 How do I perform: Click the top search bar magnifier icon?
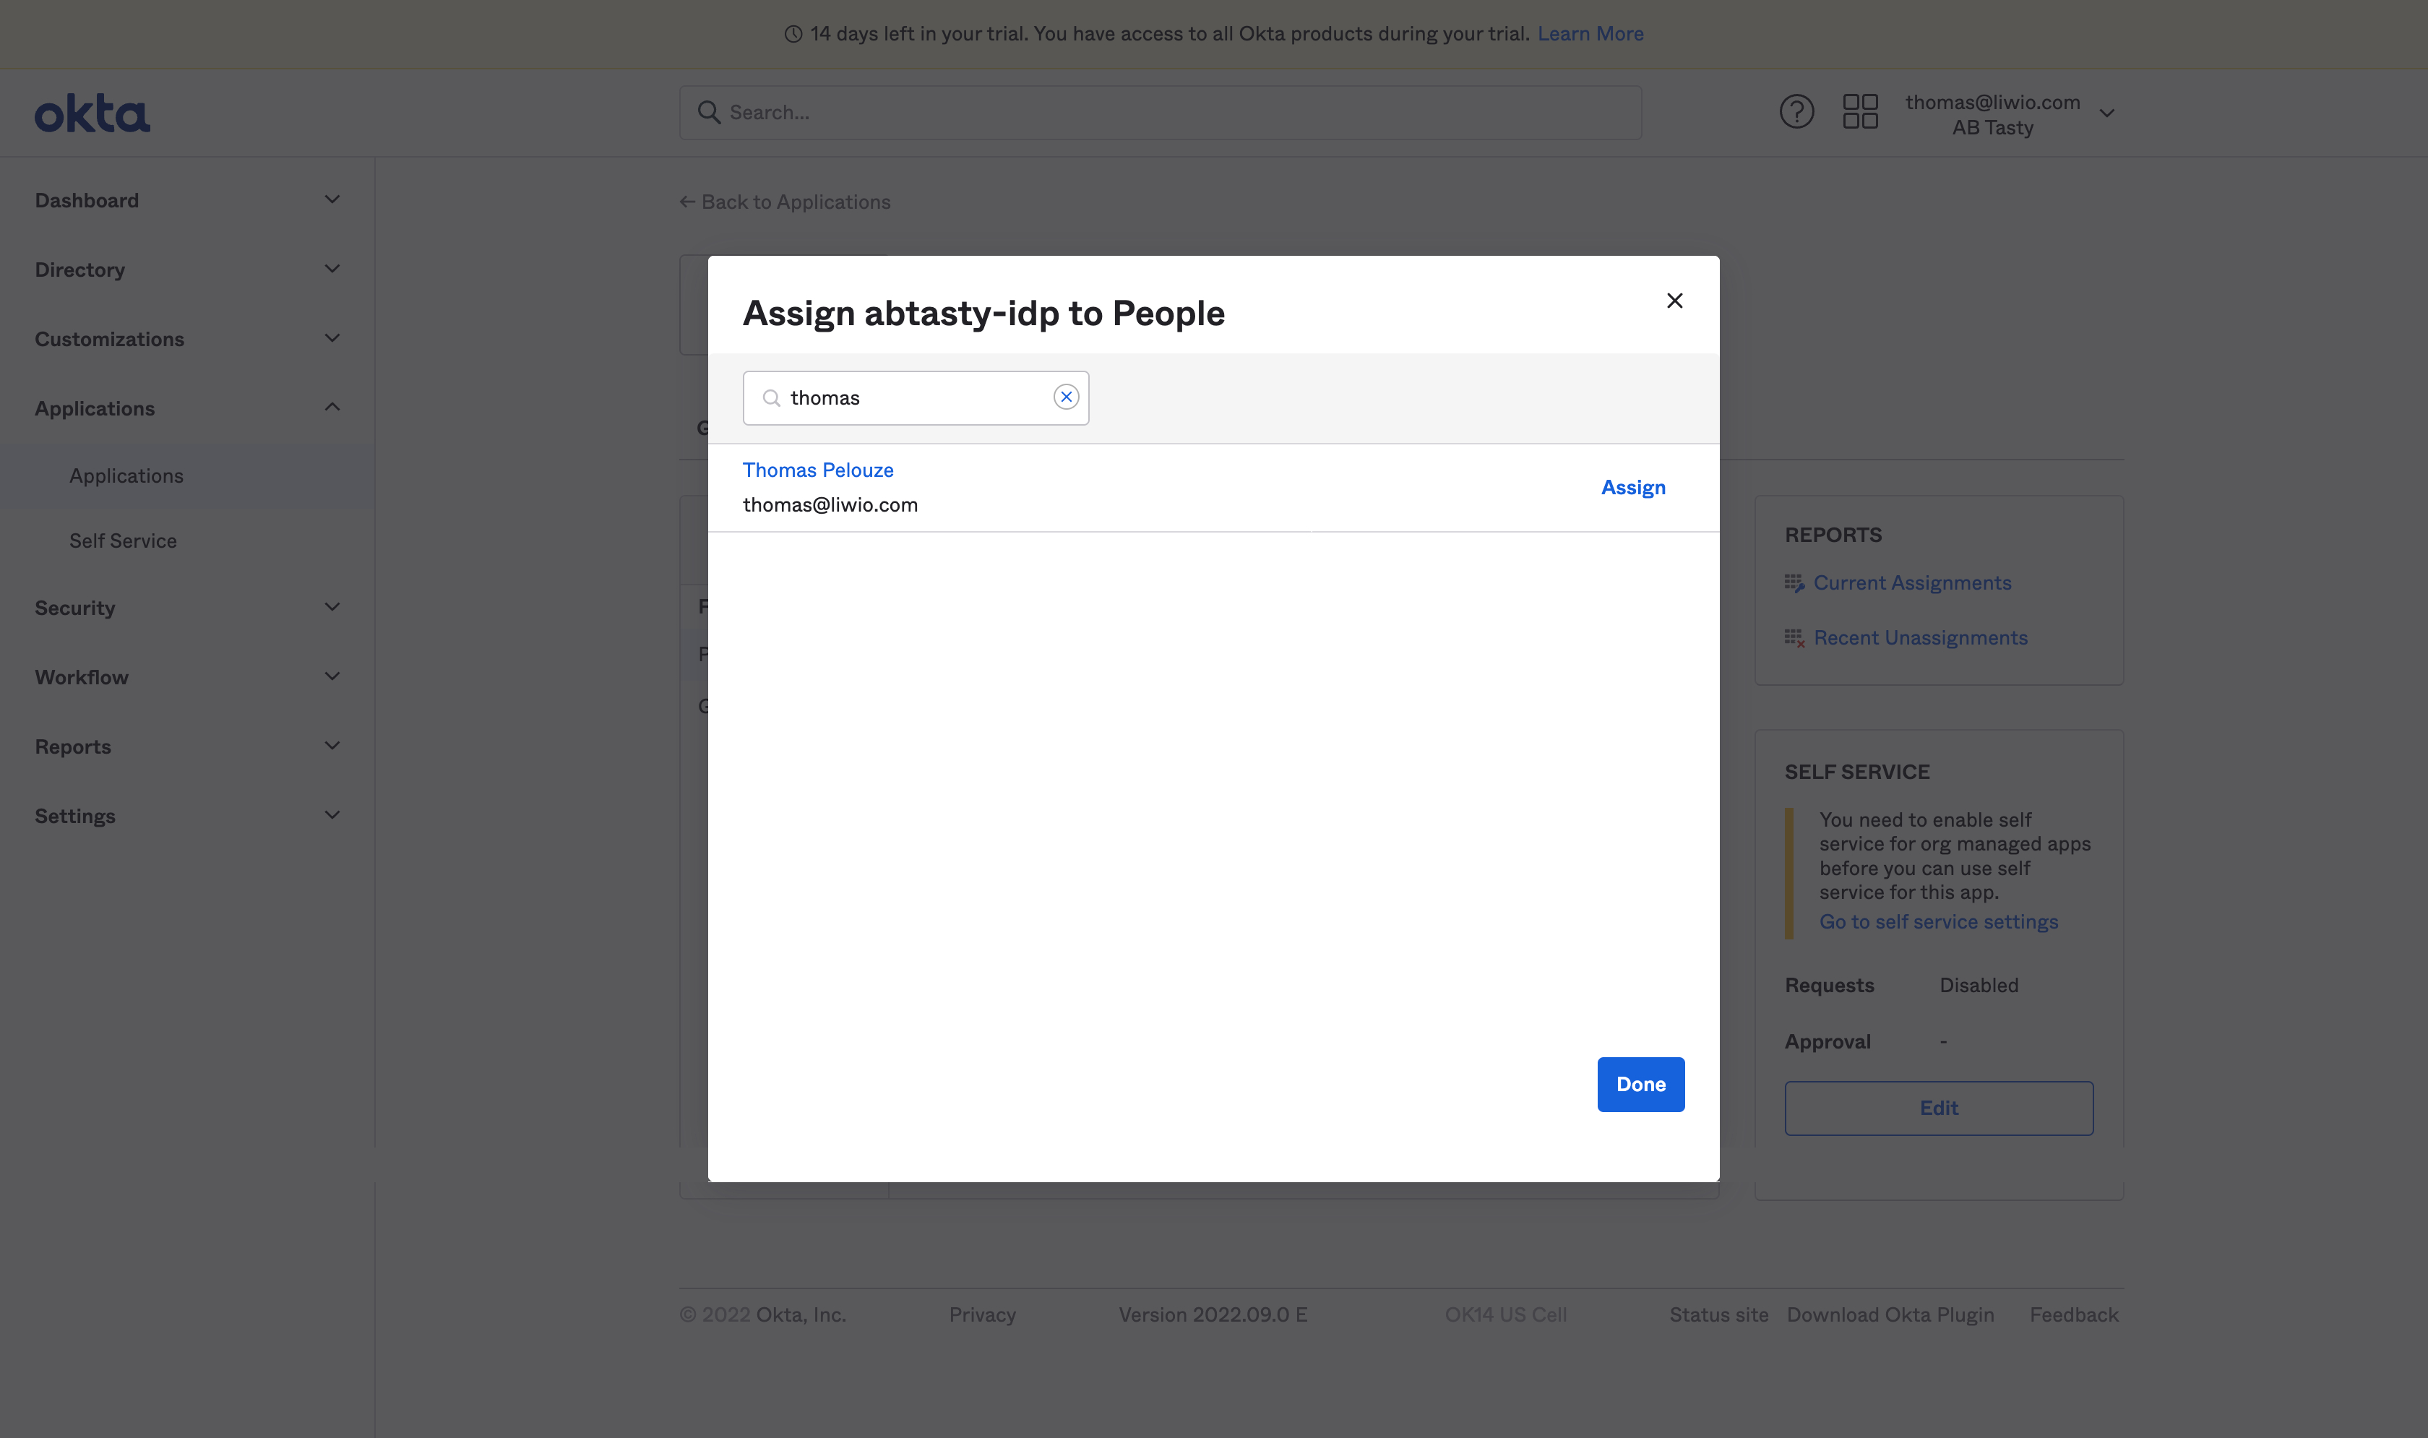709,113
